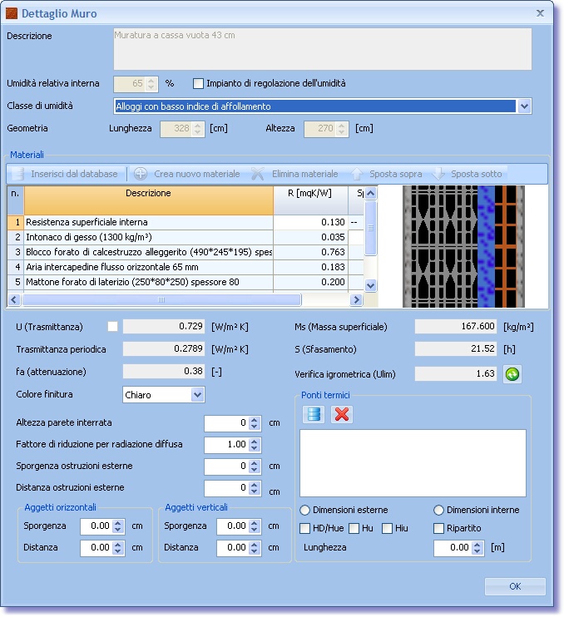Click the S Sfasamento value 21.52

pos(456,349)
